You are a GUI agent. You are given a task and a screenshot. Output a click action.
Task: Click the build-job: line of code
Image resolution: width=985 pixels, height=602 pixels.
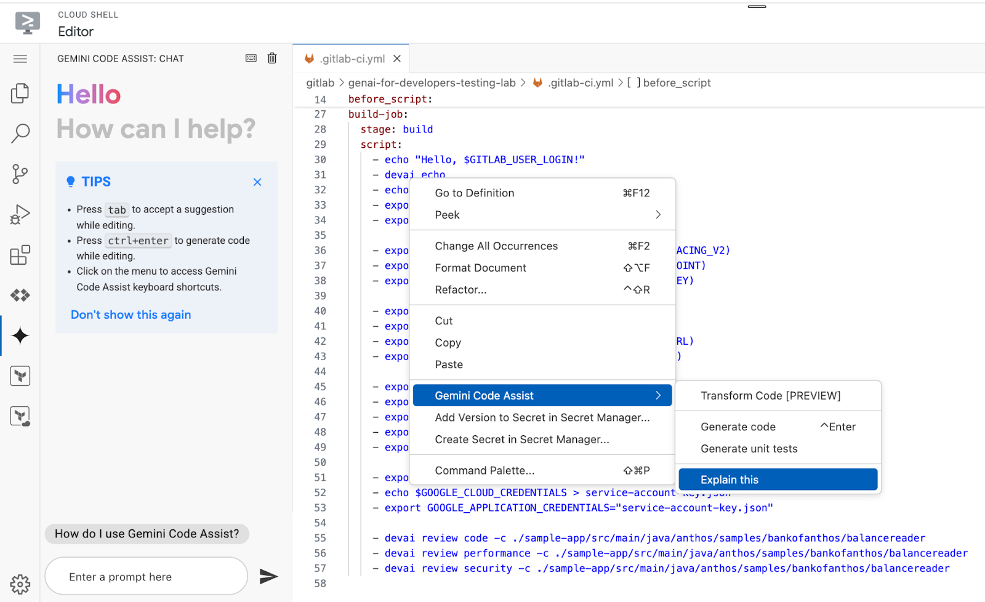(378, 114)
